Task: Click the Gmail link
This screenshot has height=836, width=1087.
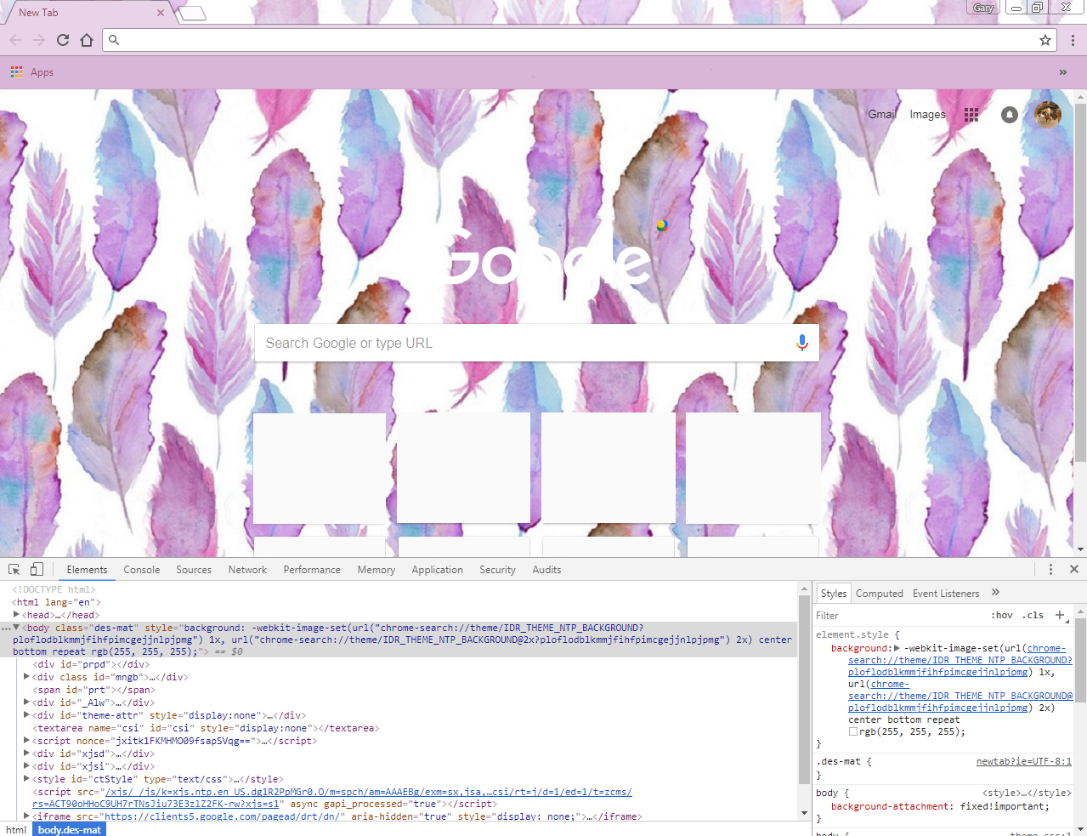Action: pyautogui.click(x=881, y=115)
